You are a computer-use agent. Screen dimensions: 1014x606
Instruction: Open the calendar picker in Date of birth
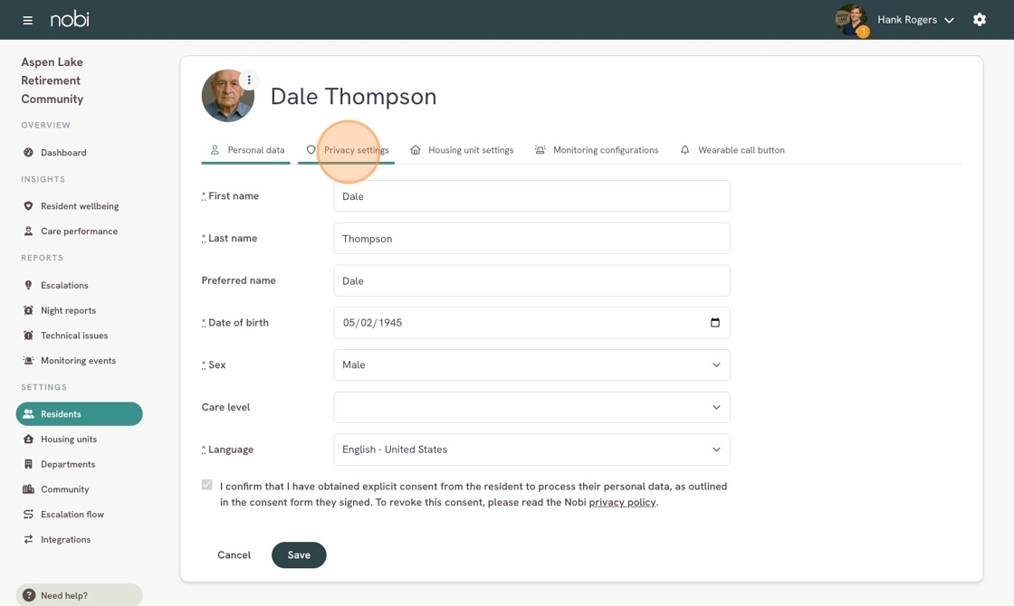tap(714, 322)
